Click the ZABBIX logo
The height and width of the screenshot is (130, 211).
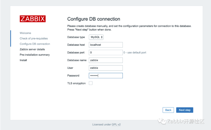click(x=33, y=19)
